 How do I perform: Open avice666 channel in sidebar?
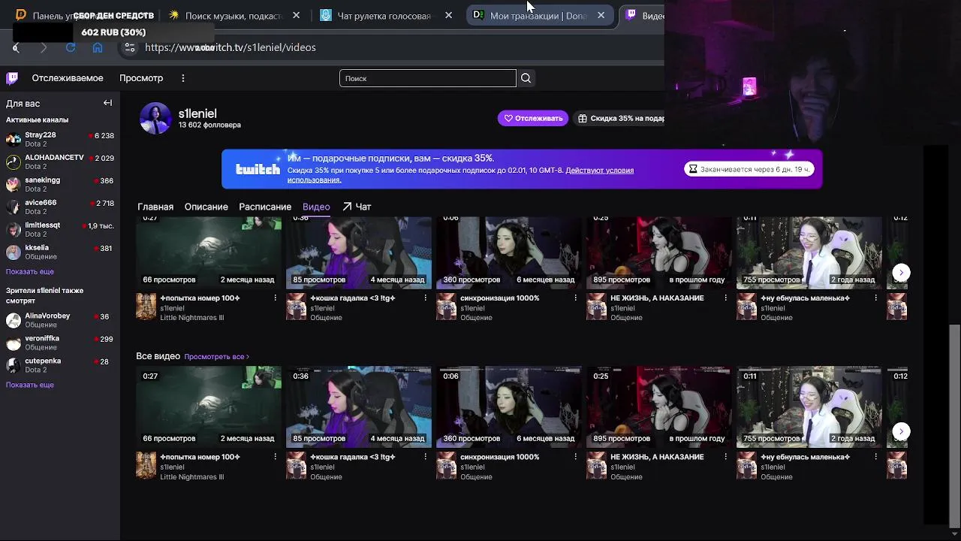click(60, 207)
